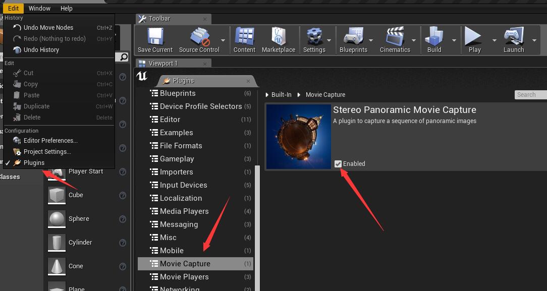Open the Build options dropdown arrow

454,40
